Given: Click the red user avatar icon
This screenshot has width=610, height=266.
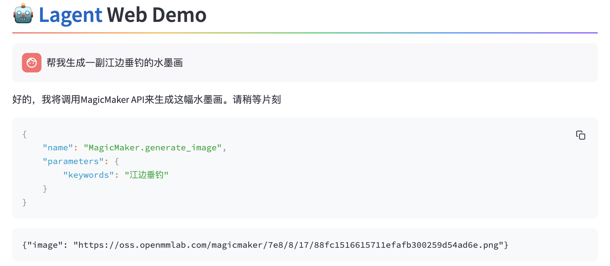Looking at the screenshot, I should (x=32, y=63).
